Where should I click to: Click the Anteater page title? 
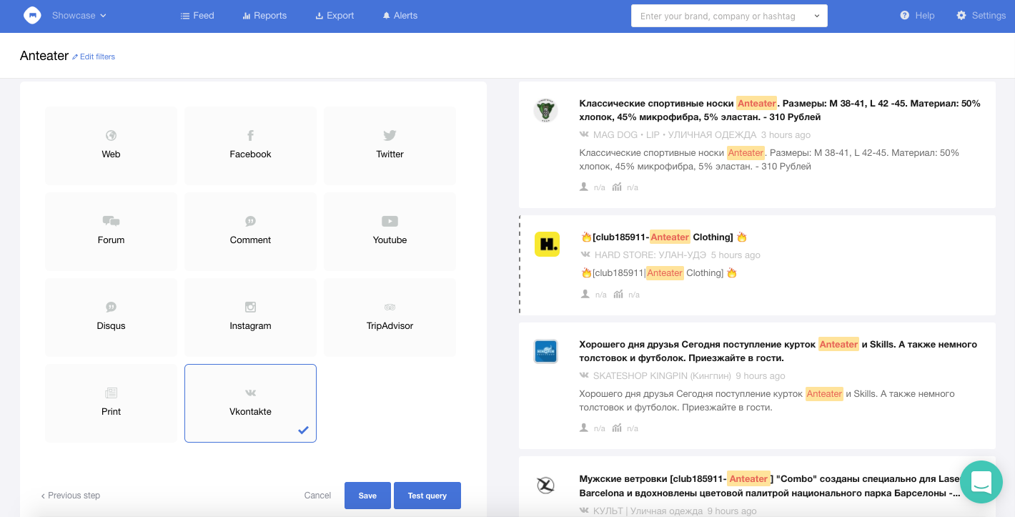pos(44,56)
